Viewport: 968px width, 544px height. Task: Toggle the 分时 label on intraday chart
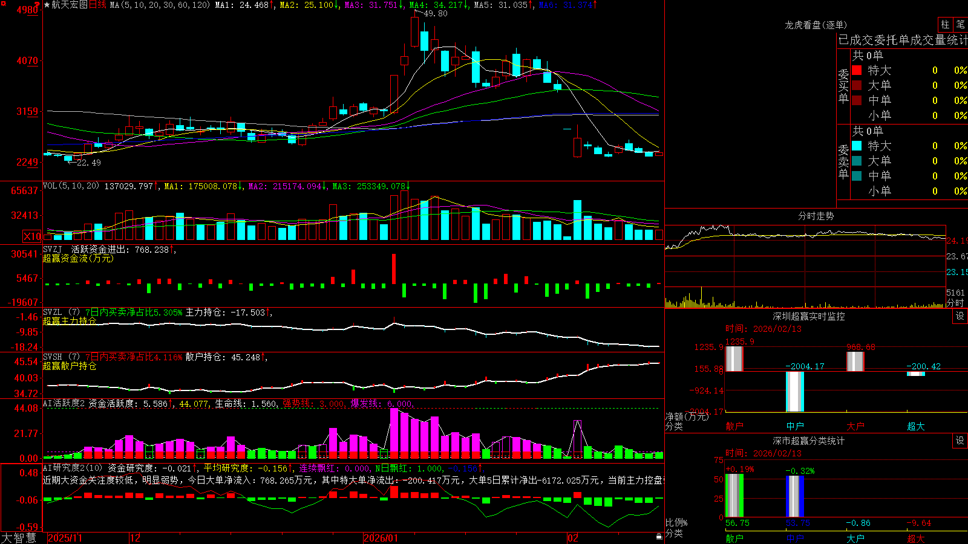point(955,303)
